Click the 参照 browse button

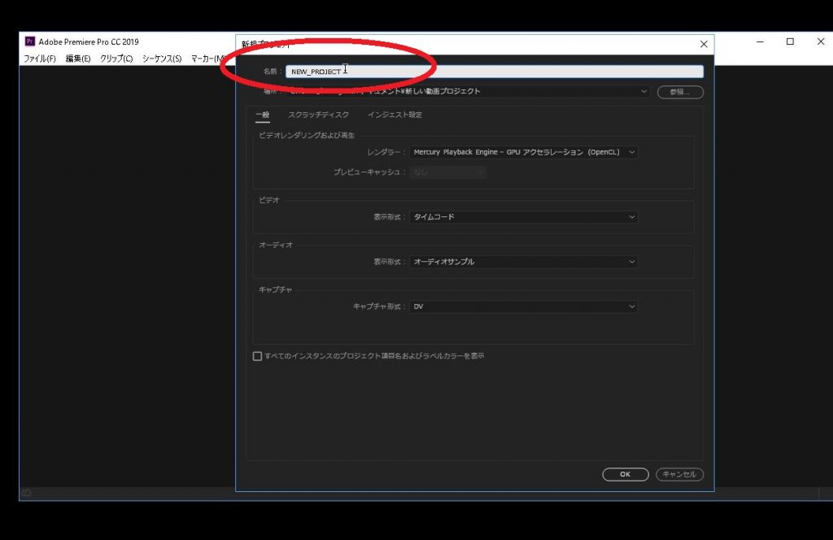coord(680,92)
